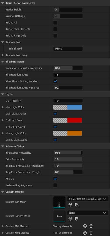Click the Initial Seed value field
The height and width of the screenshot is (236, 110).
click(x=68, y=49)
